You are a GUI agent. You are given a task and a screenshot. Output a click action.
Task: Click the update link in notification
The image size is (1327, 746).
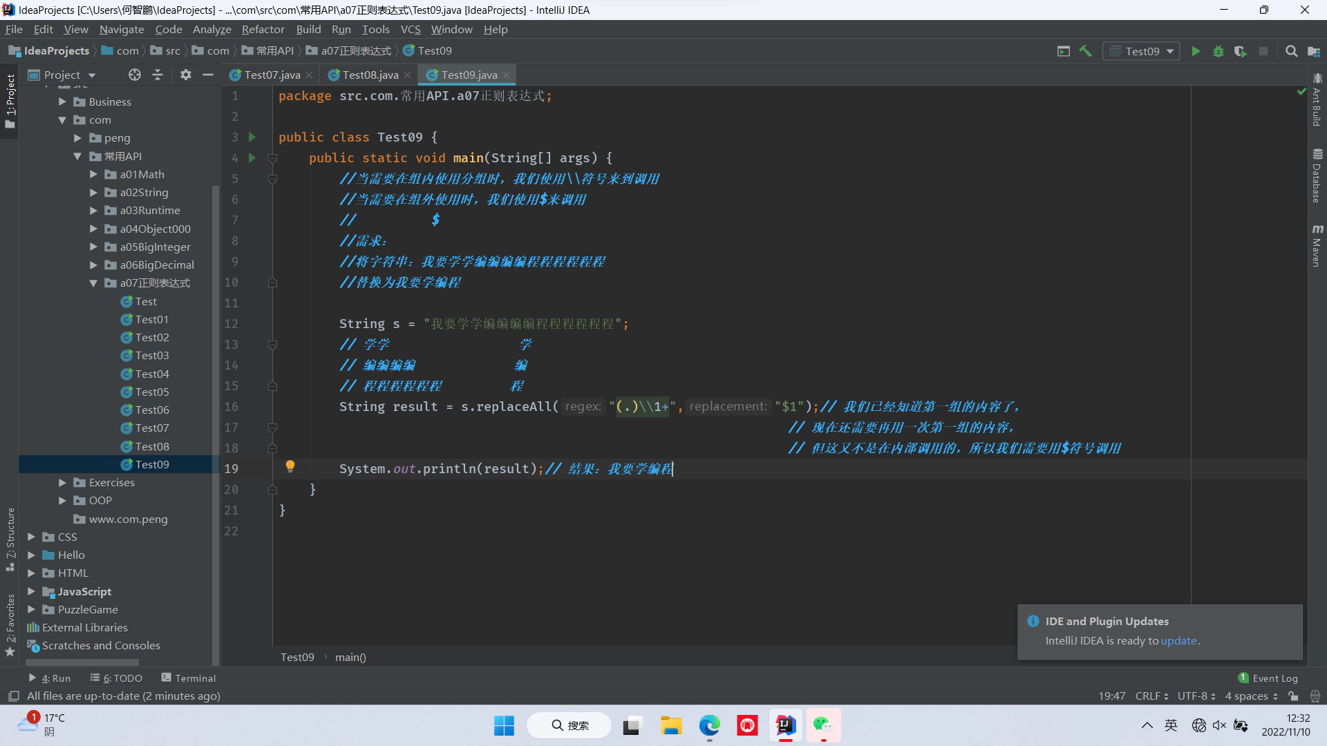[1178, 640]
